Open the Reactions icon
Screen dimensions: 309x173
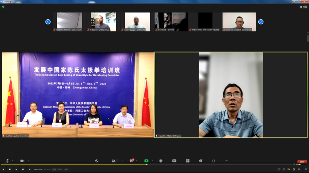tap(201, 161)
